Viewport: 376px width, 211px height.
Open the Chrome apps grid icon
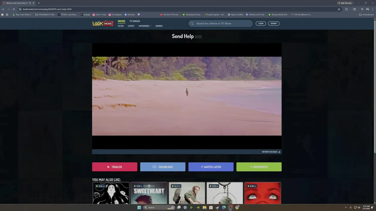click(x=7, y=14)
